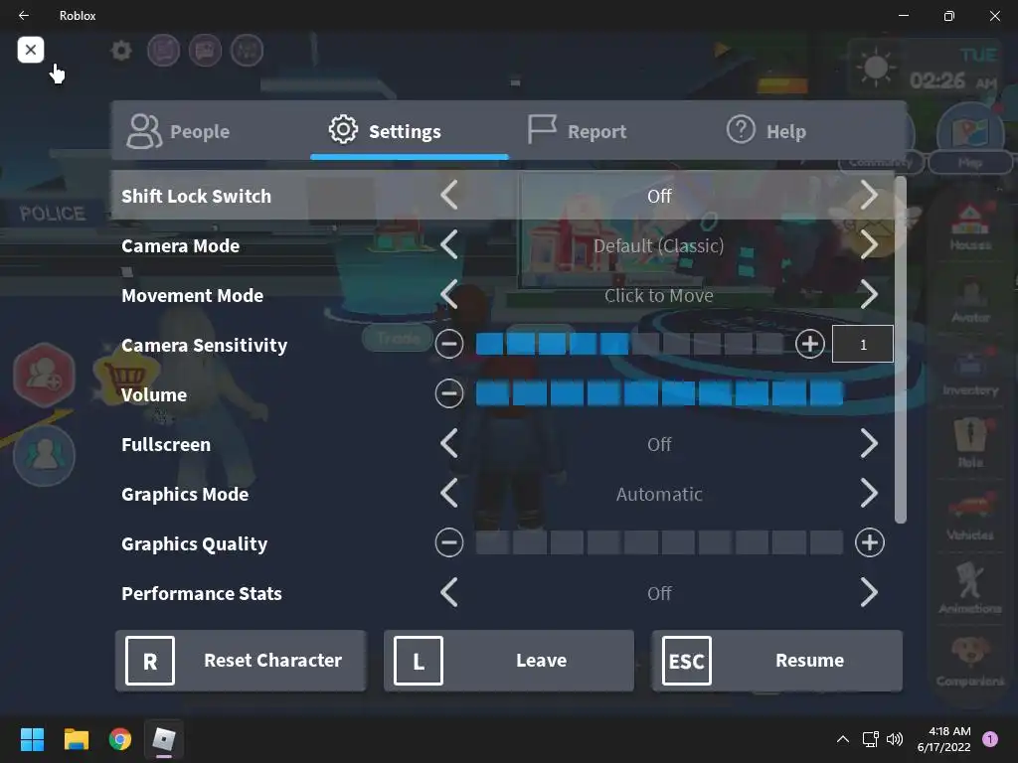Decrease Graphics Quality with minus button
This screenshot has height=763, width=1018.
click(449, 543)
